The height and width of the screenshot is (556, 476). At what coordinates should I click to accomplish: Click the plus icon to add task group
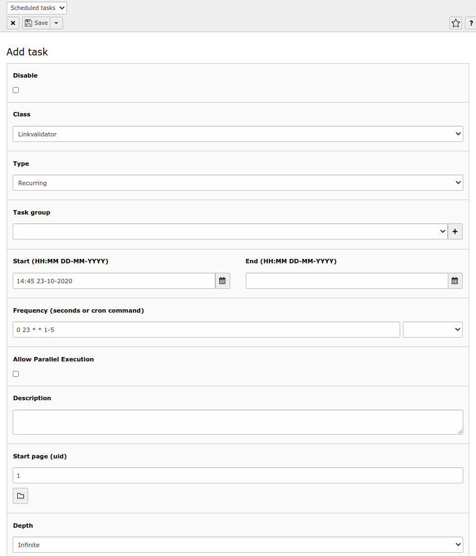(x=455, y=231)
